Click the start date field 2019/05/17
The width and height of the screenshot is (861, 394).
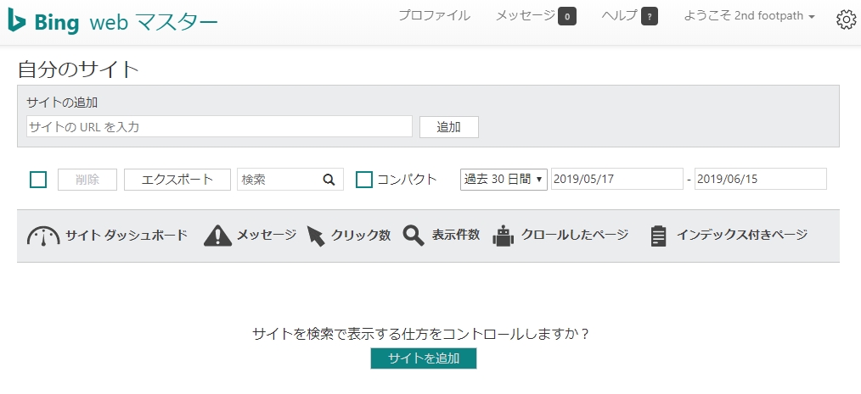click(617, 179)
